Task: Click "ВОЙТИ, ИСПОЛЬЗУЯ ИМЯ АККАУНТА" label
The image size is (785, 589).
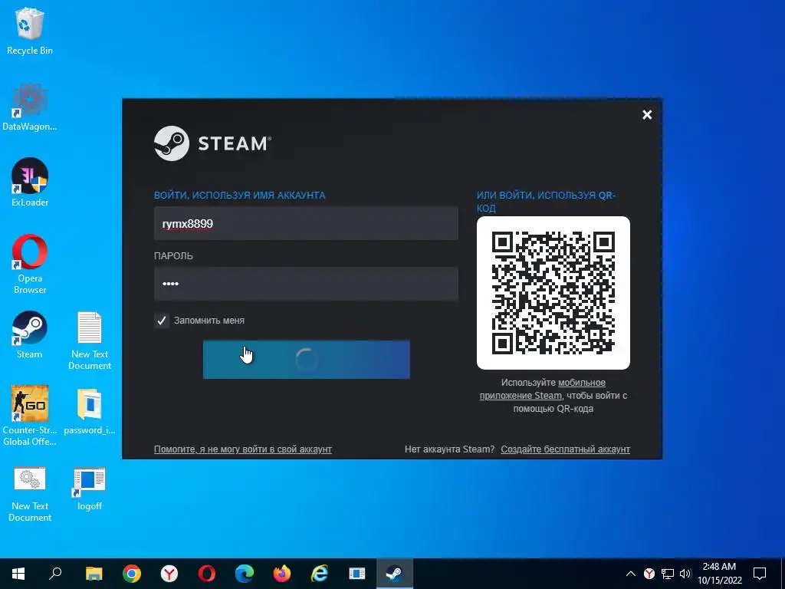Action: (239, 196)
